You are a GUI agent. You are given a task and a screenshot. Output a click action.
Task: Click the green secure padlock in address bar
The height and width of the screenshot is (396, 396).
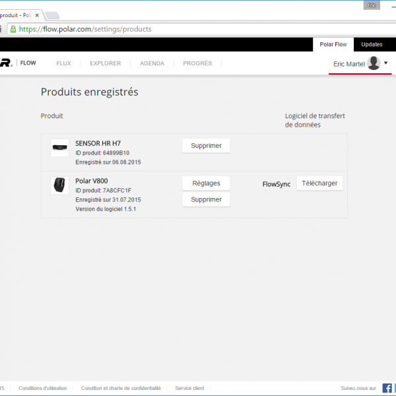(13, 29)
